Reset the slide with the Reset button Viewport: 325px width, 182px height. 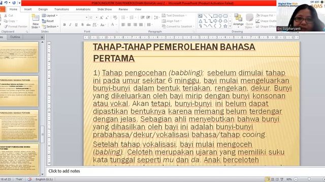pos(48,21)
